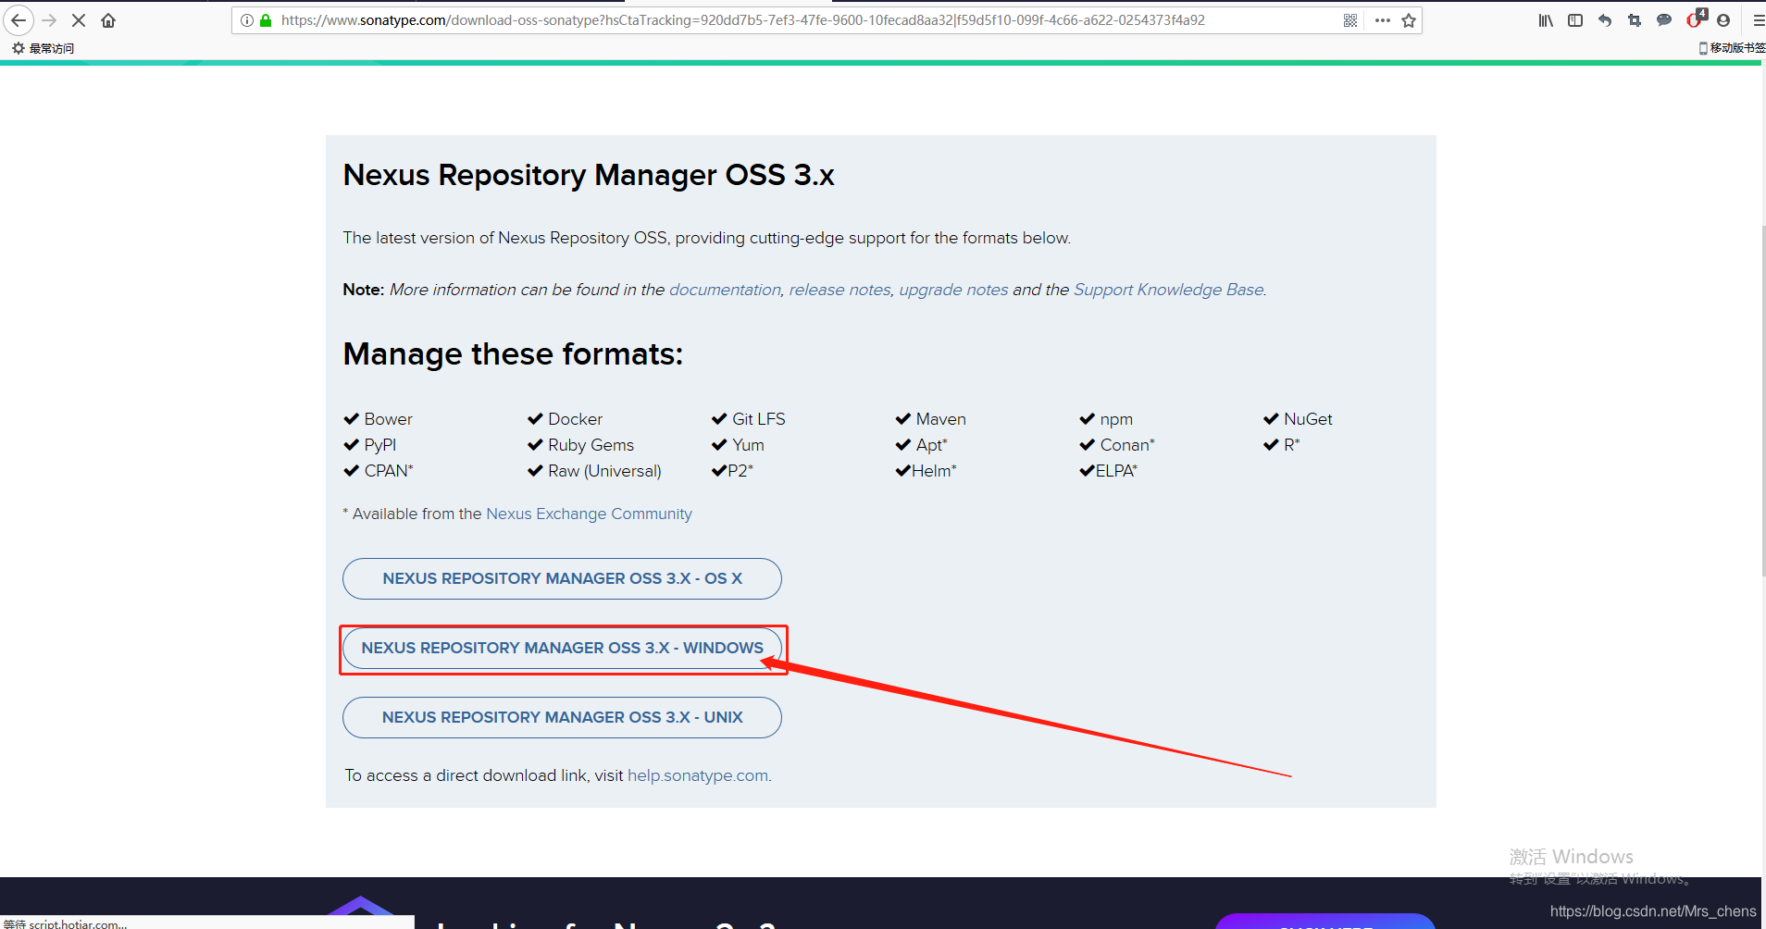The width and height of the screenshot is (1766, 929).
Task: Stop loading the page
Action: point(79,20)
